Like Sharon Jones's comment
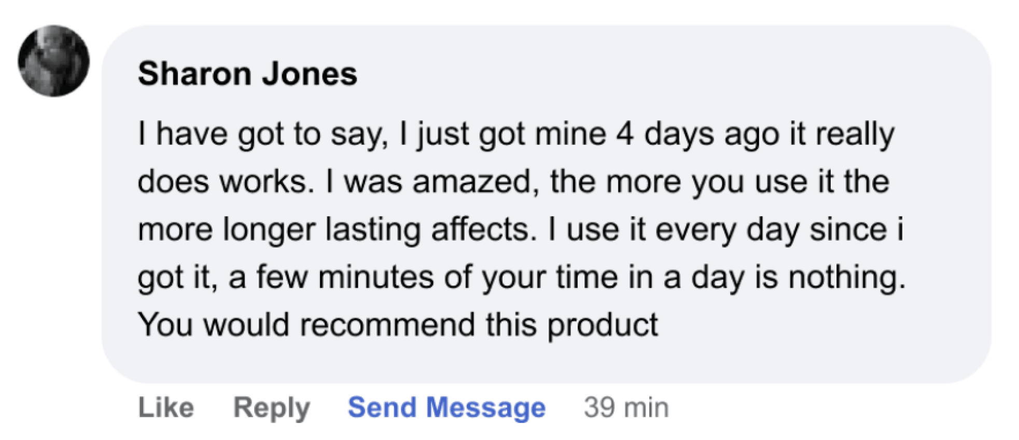This screenshot has height=440, width=1019. (166, 407)
